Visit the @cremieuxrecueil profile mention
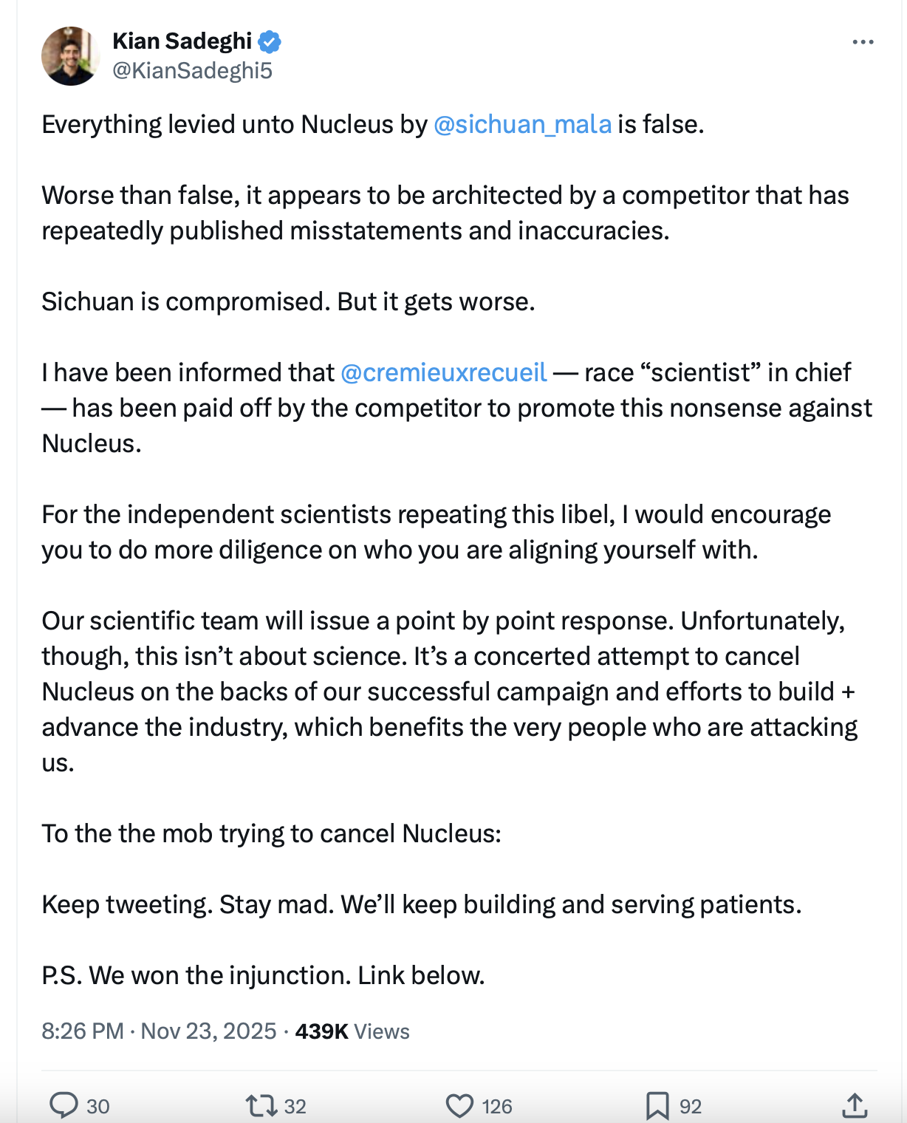Screen dimensions: 907x1123 tap(443, 372)
